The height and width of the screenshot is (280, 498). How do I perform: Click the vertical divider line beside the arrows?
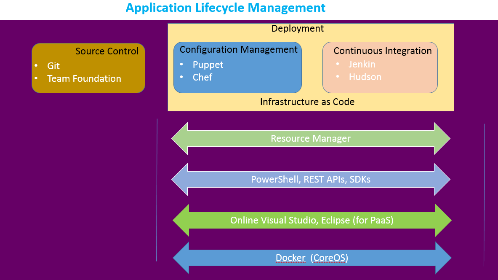click(x=157, y=190)
